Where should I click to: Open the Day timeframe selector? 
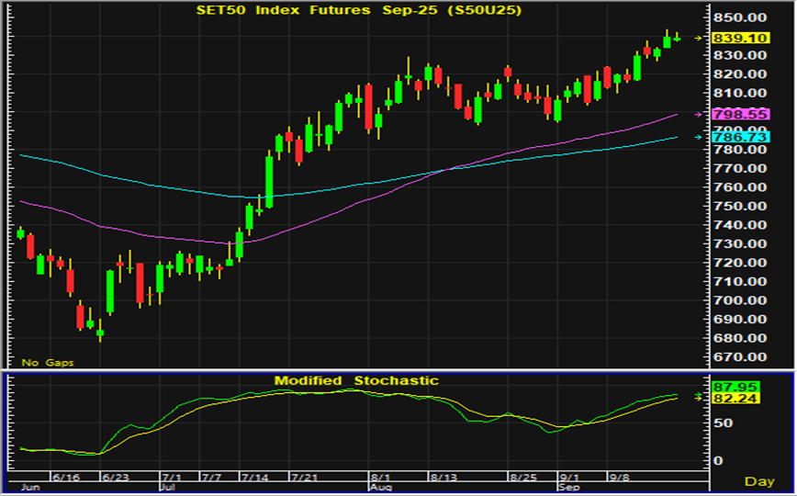tap(758, 481)
